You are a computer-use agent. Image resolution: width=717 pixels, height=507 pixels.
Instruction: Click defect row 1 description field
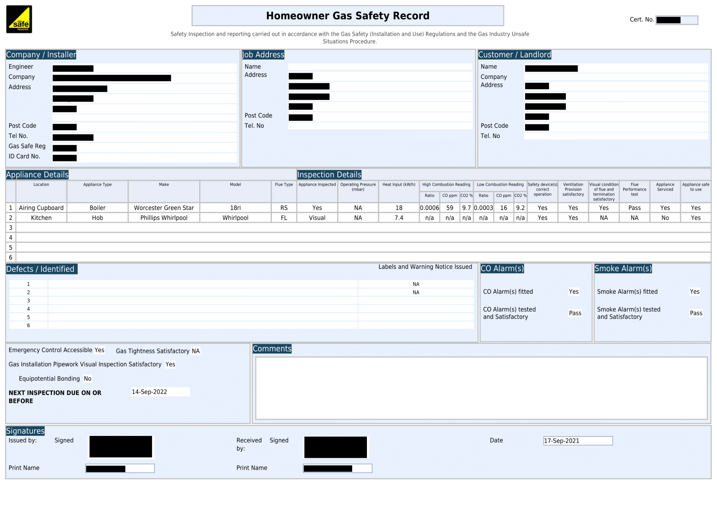click(203, 284)
